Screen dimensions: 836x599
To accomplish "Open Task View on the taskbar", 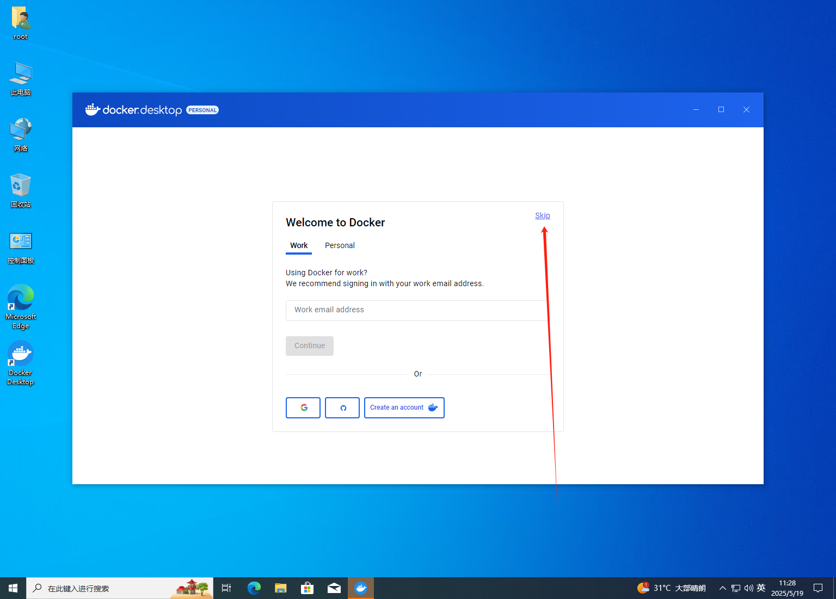I will [226, 588].
